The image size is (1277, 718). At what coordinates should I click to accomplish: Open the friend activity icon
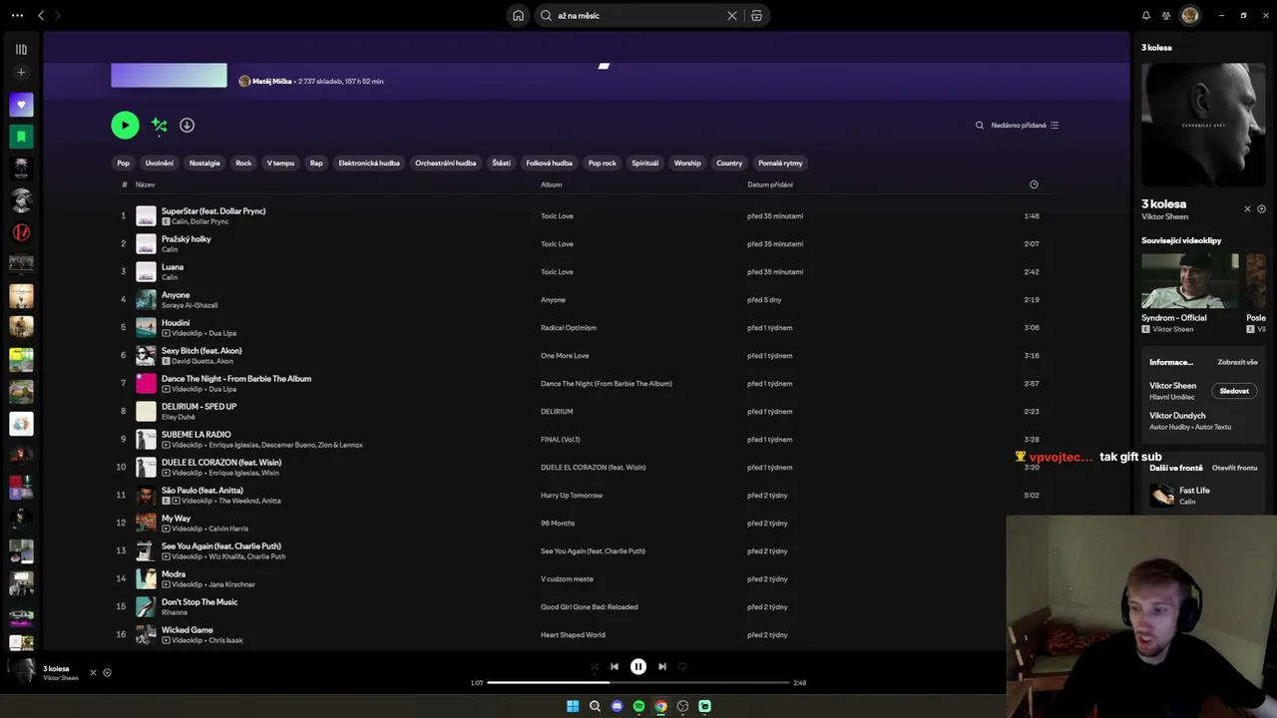tap(1166, 16)
